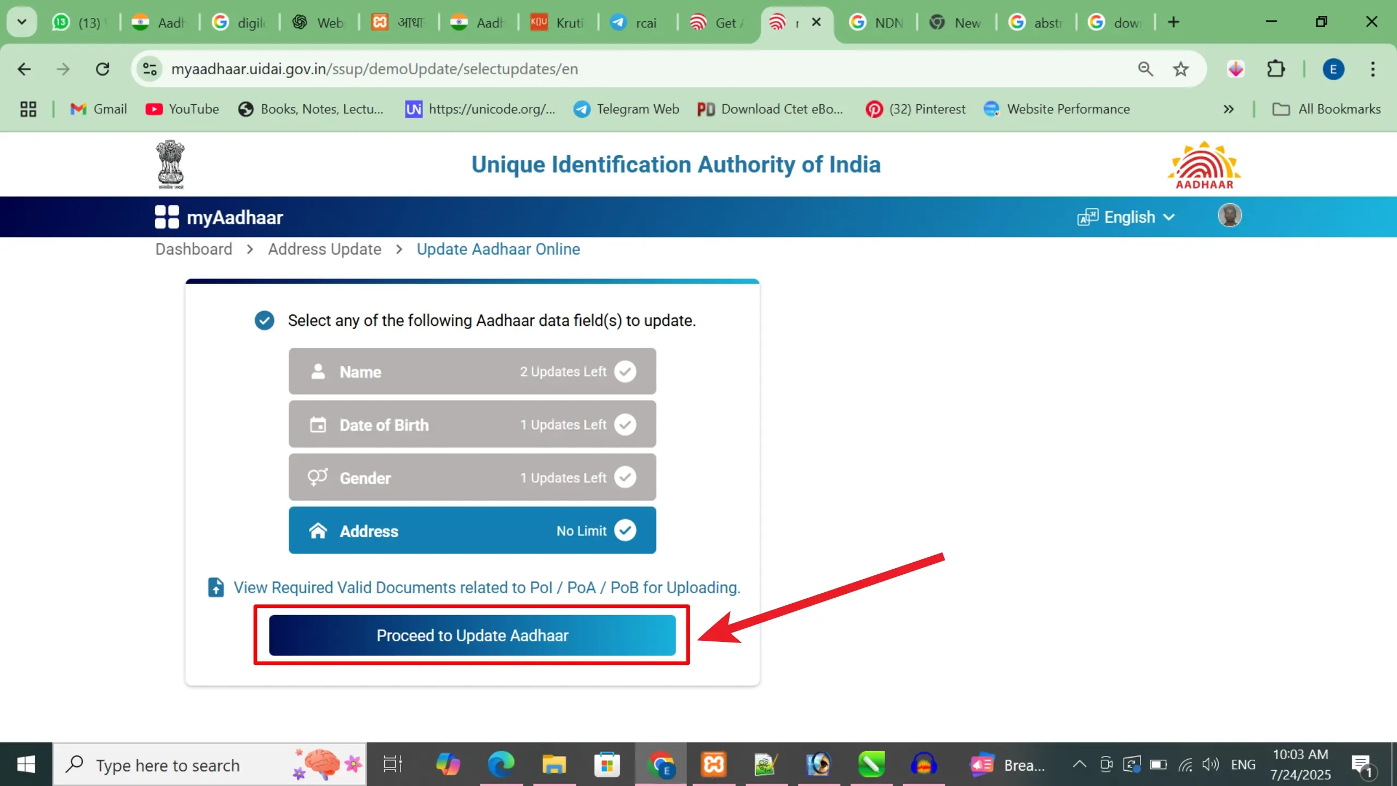Open the English language dropdown
This screenshot has height=786, width=1397.
[1126, 217]
